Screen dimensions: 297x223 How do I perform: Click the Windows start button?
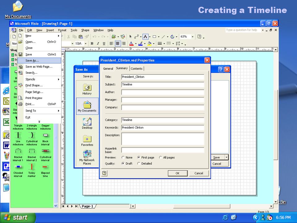pos(18,217)
